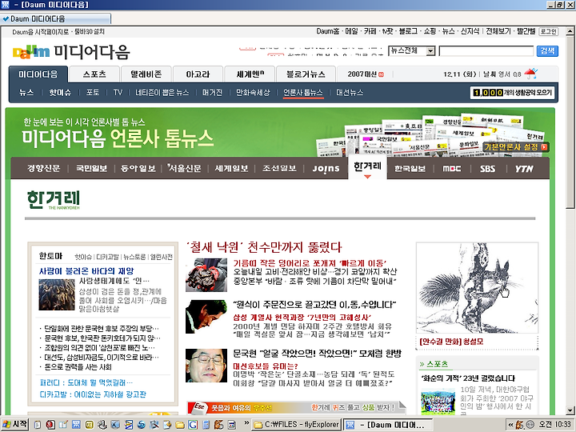Screen dimensions: 576x432
Task: Select the MBC broadcaster tab
Action: pos(451,169)
